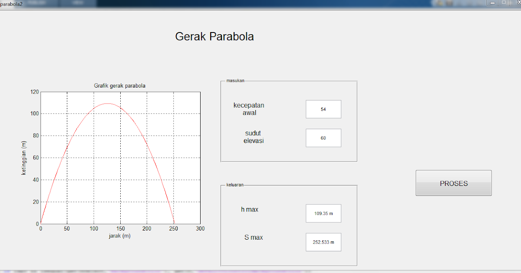Image resolution: width=521 pixels, height=273 pixels.
Task: Select the sudut elevasi input showing 60
Action: click(323, 138)
